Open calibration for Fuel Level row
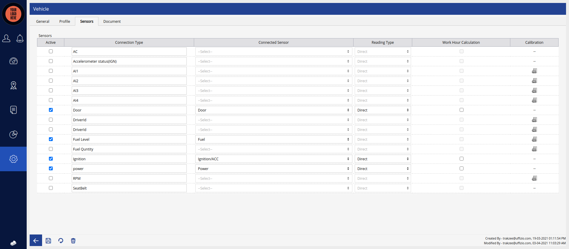Screen dimensions: 569x249 point(534,139)
